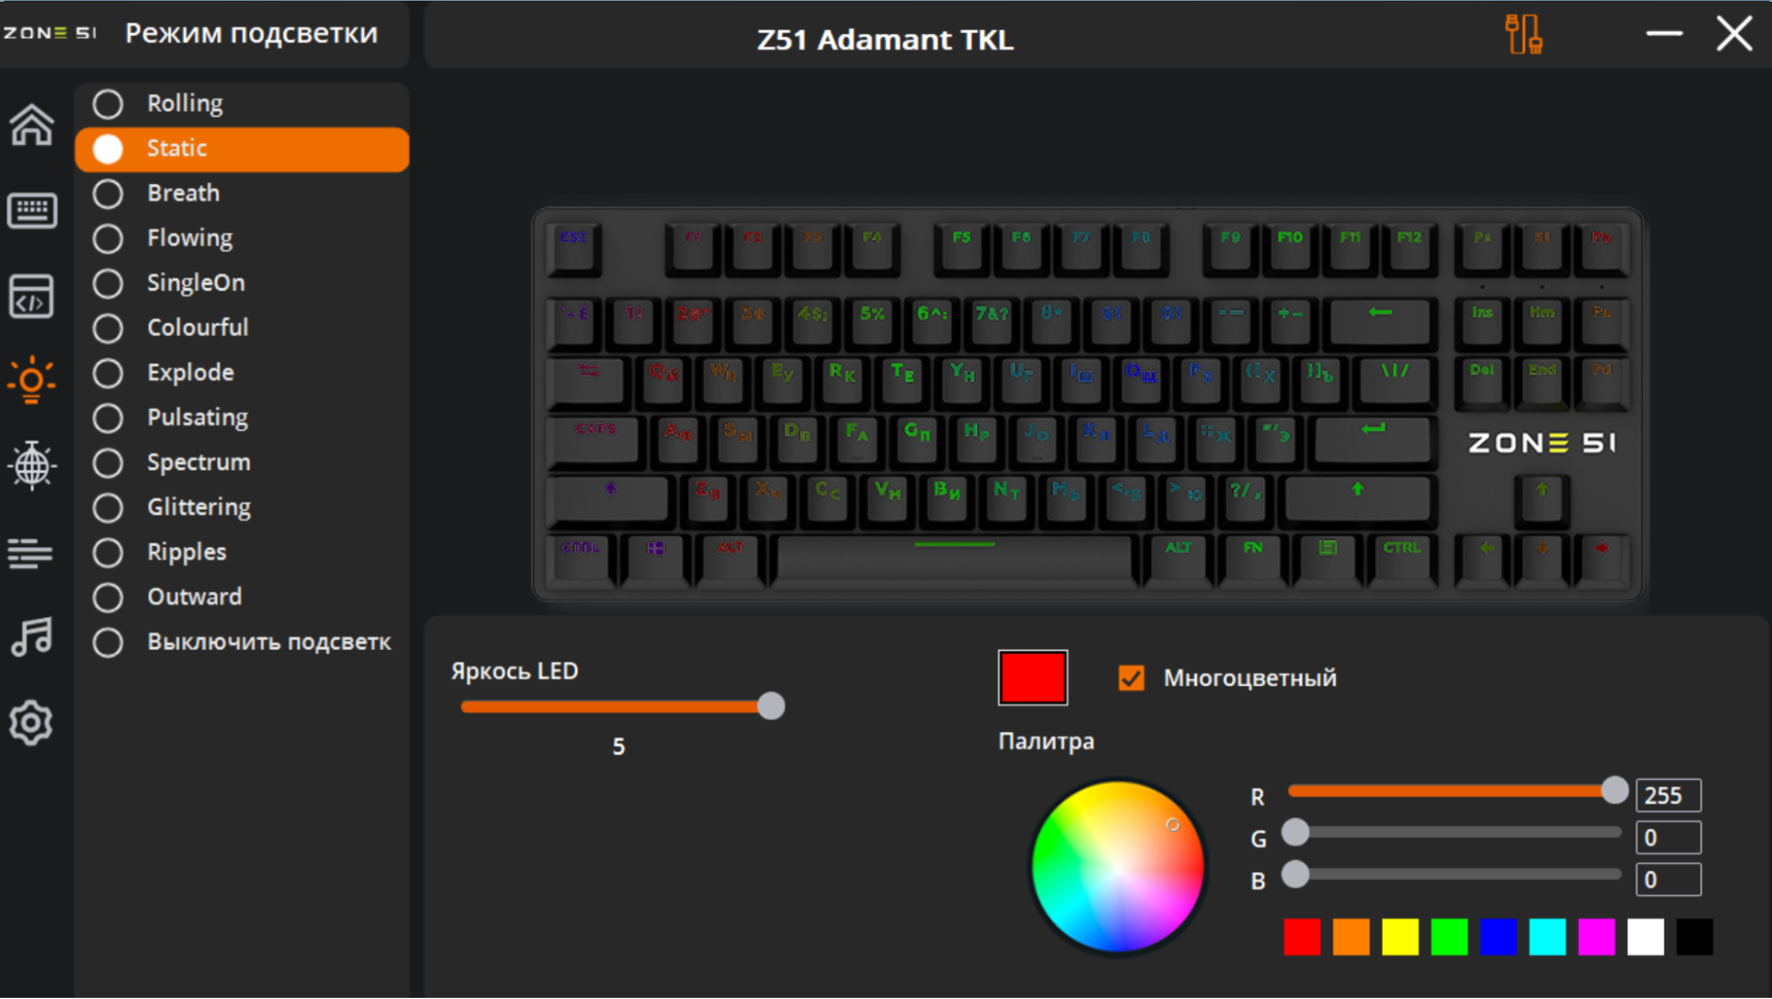This screenshot has height=999, width=1772.
Task: Click the Яркось LED brightness slider handle
Action: click(x=771, y=706)
